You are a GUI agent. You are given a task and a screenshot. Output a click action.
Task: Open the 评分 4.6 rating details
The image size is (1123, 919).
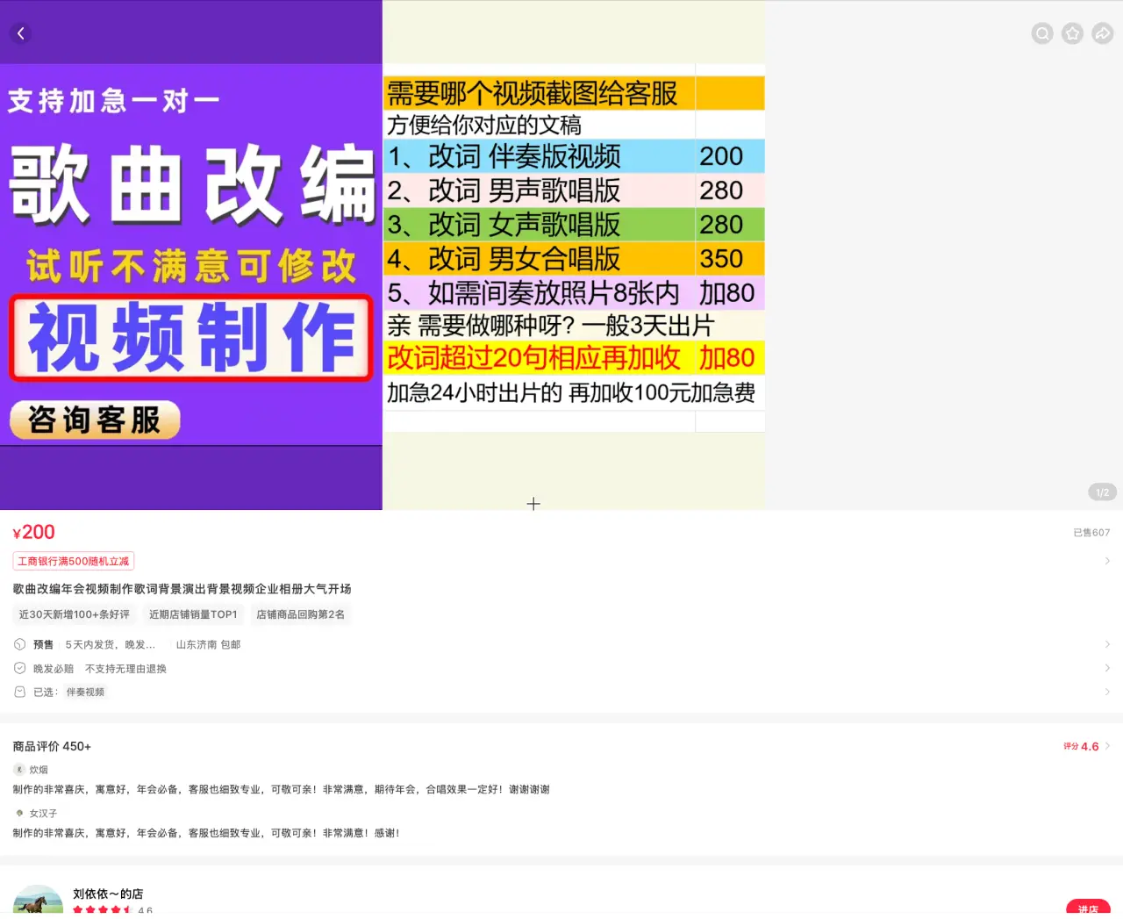tap(1087, 746)
